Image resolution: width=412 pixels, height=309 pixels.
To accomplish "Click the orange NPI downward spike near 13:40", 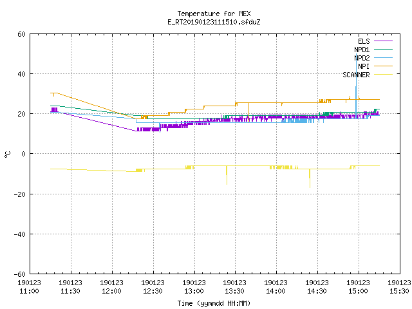I will [x=249, y=113].
